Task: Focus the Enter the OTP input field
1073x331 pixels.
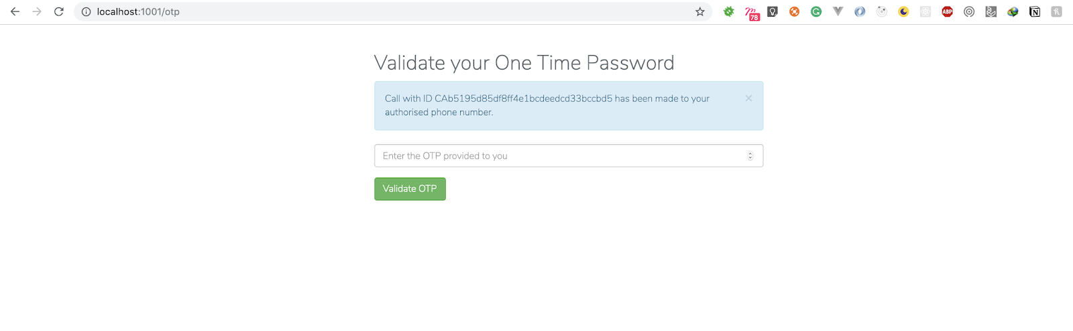Action: (569, 155)
